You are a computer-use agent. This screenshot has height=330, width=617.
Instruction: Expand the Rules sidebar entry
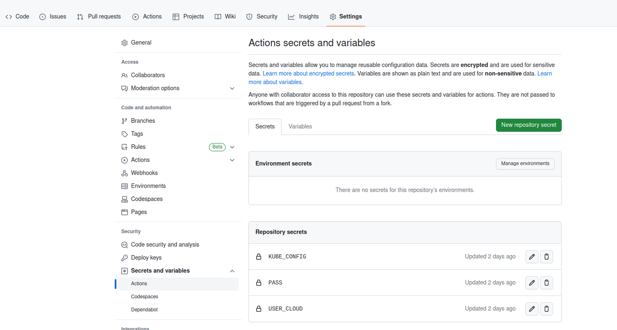(x=232, y=147)
